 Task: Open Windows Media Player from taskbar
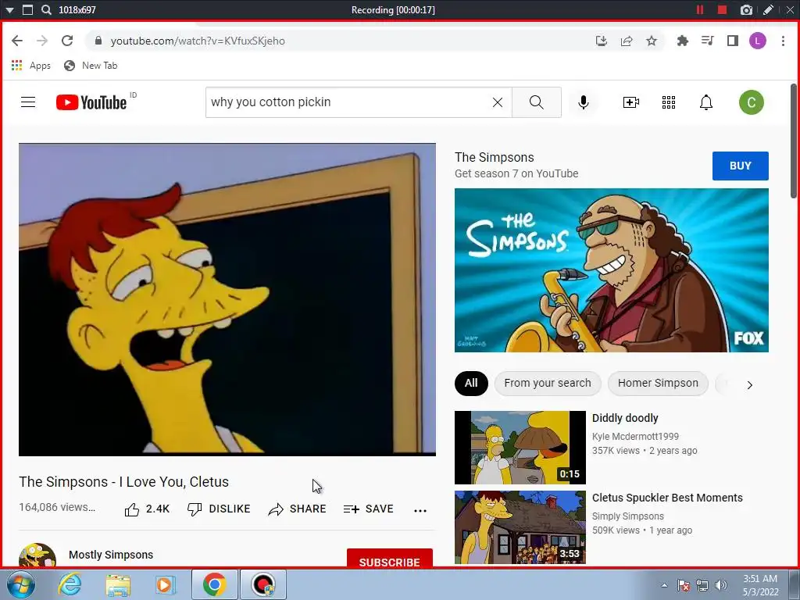(166, 584)
